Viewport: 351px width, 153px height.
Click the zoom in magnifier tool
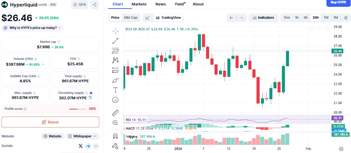tap(115, 122)
